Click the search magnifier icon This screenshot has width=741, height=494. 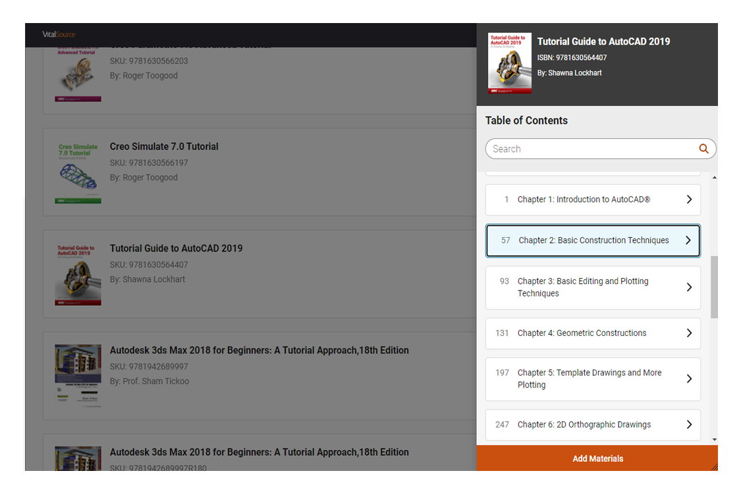click(x=703, y=149)
